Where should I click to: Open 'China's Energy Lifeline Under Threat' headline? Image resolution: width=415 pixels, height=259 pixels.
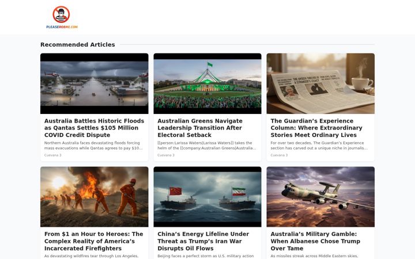[203, 241]
